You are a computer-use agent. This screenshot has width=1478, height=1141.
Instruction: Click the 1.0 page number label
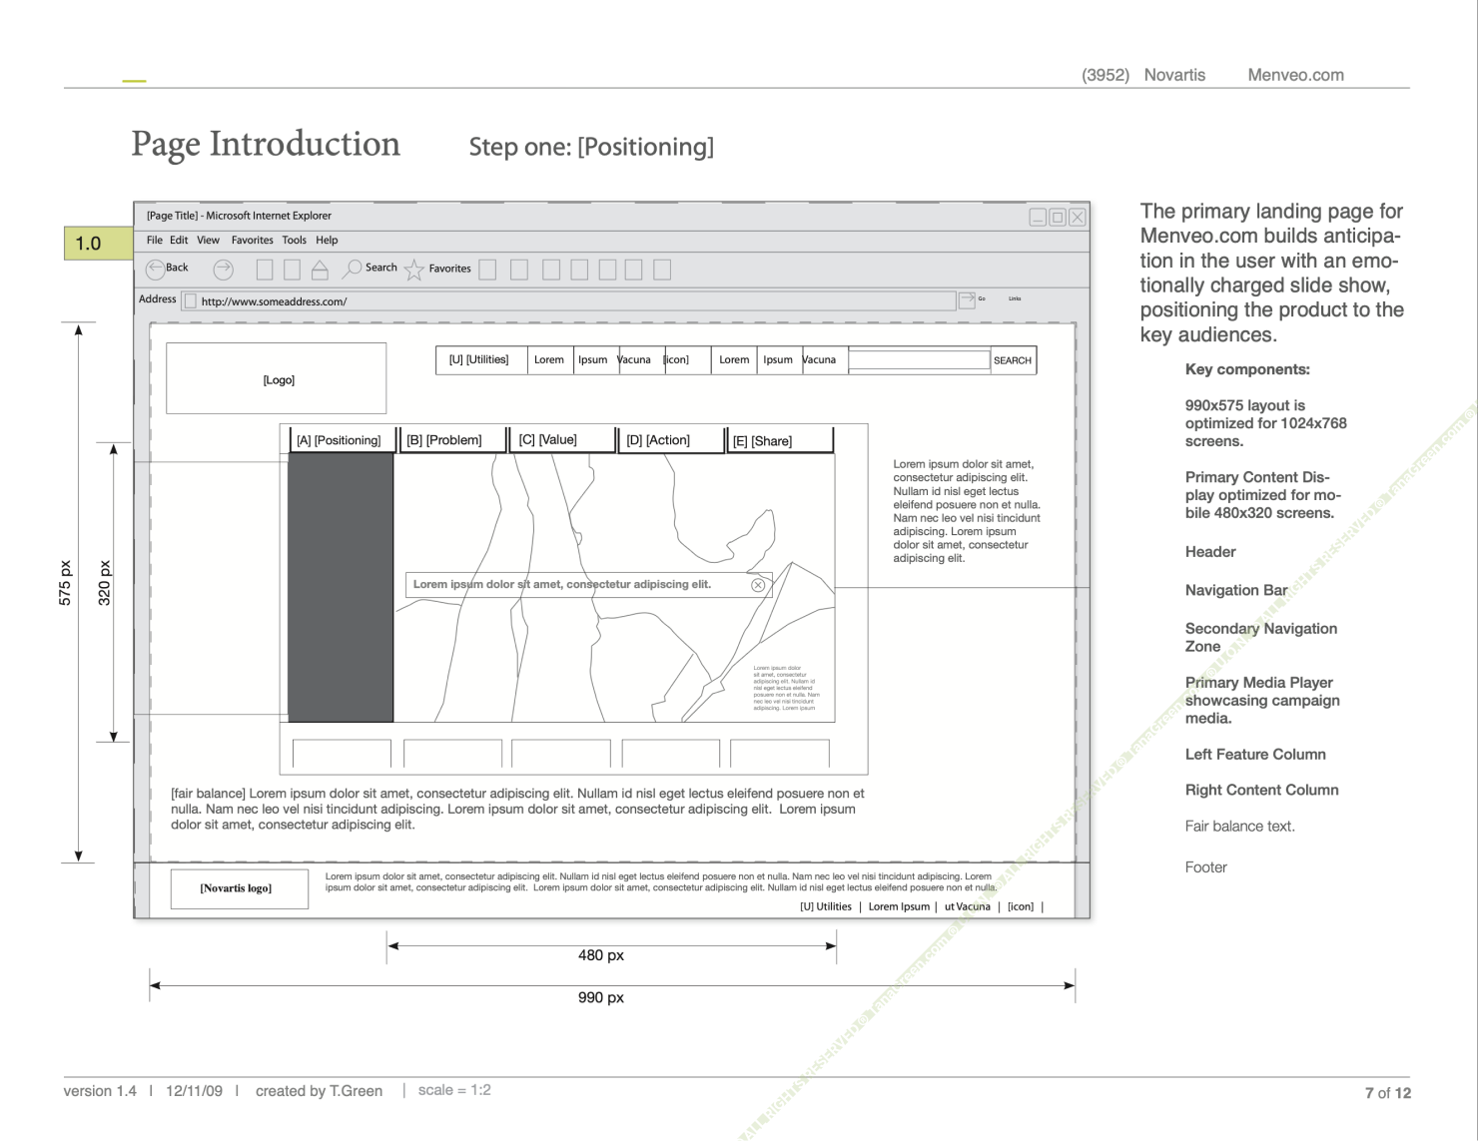(x=98, y=244)
